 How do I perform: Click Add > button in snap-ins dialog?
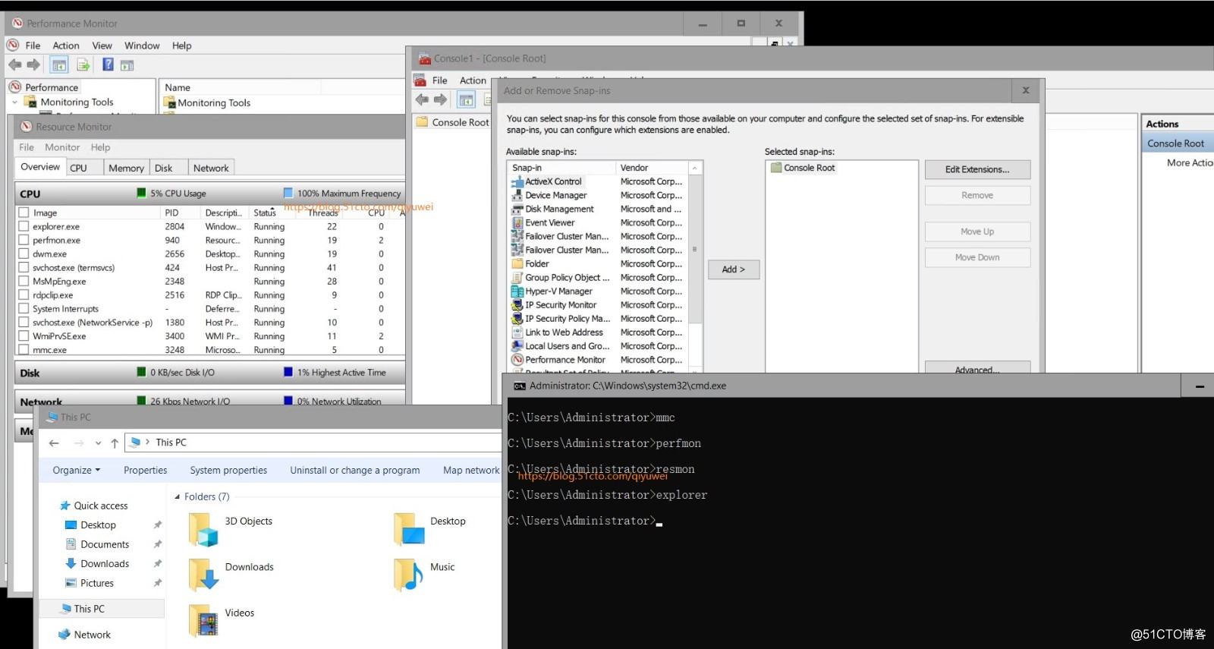734,269
